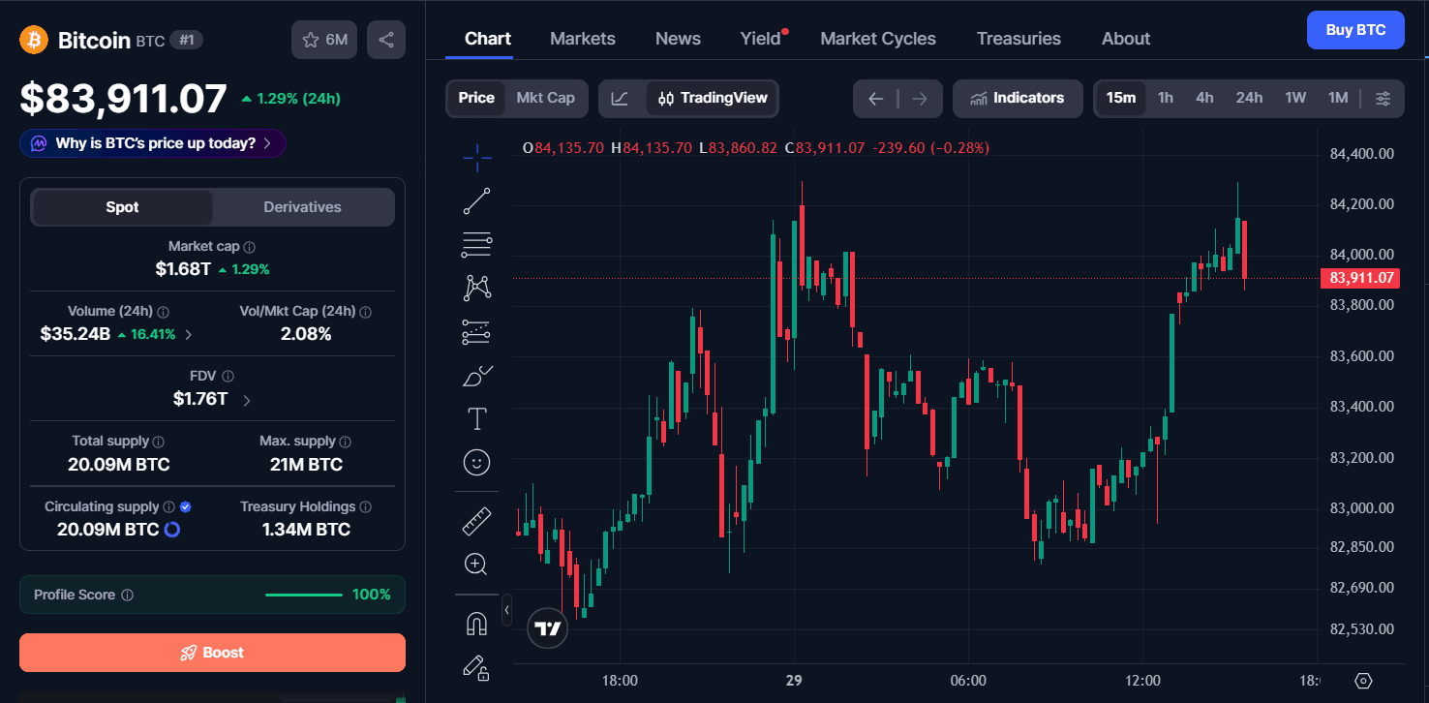The width and height of the screenshot is (1429, 703).
Task: Select the Derivatives data toggle
Action: coord(302,207)
